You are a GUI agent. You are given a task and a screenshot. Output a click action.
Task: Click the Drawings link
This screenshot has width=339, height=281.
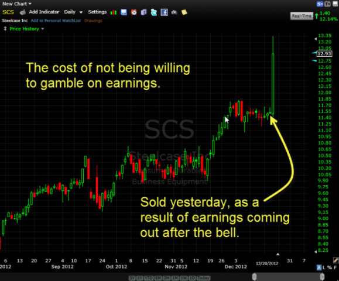coord(93,20)
